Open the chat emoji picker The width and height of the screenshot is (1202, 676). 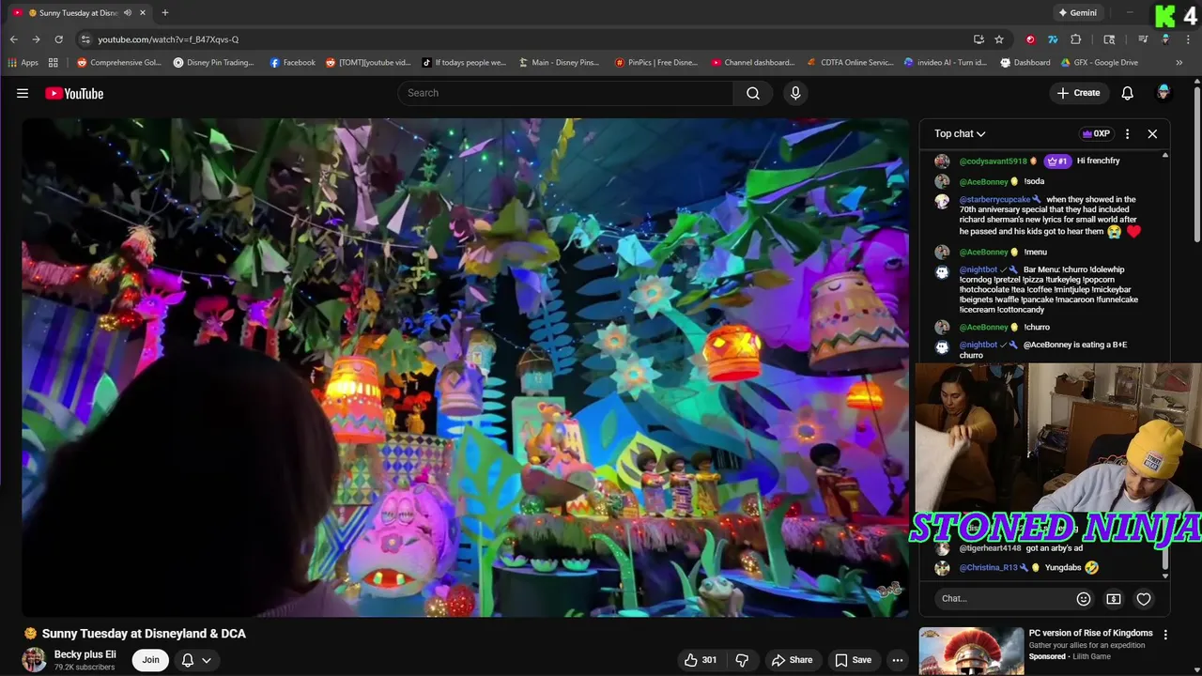pos(1084,599)
